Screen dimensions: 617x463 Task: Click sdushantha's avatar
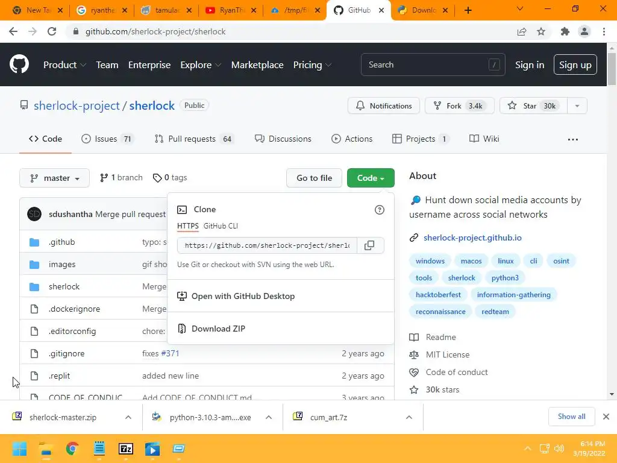(x=34, y=214)
